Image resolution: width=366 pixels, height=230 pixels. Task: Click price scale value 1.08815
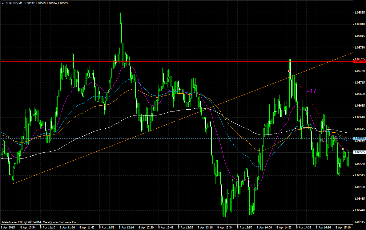pos(360,36)
